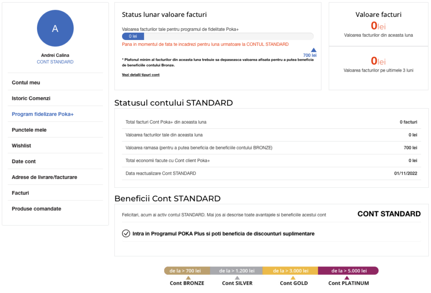
Task: Click the checkmark circle icon beside Intra in Programul POKA Plus
Action: 126,233
